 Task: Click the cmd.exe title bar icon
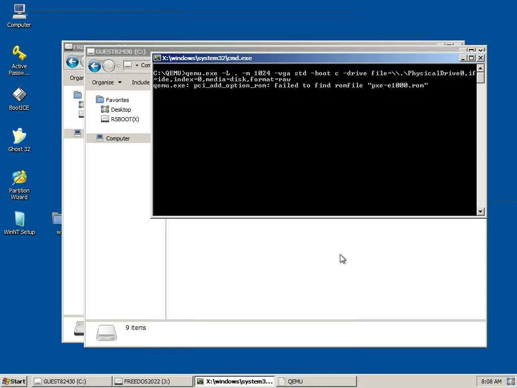pyautogui.click(x=158, y=58)
